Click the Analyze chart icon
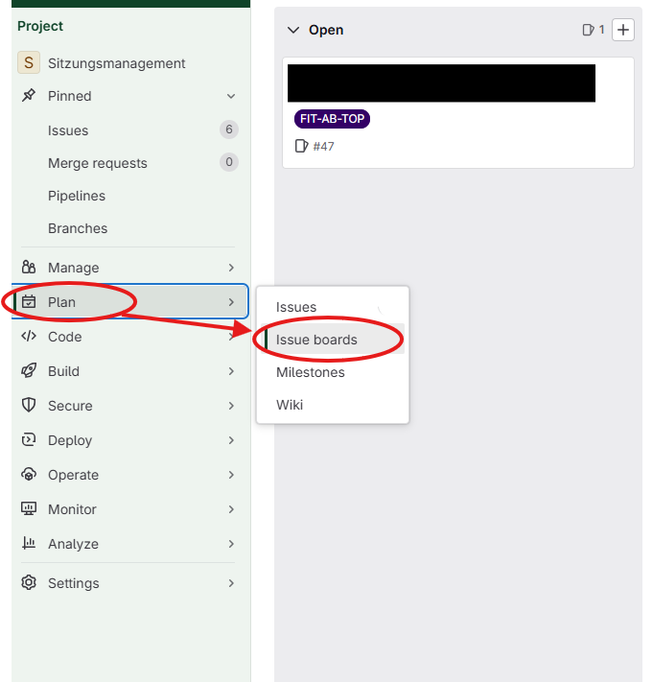 pyautogui.click(x=29, y=543)
